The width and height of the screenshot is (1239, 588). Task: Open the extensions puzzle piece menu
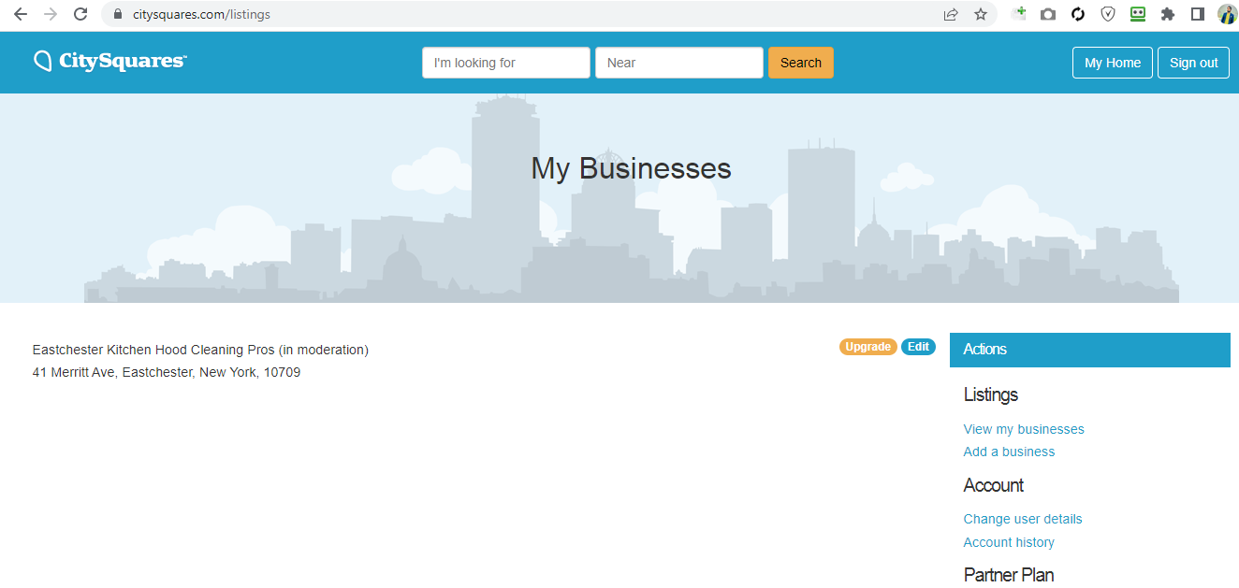pos(1168,14)
